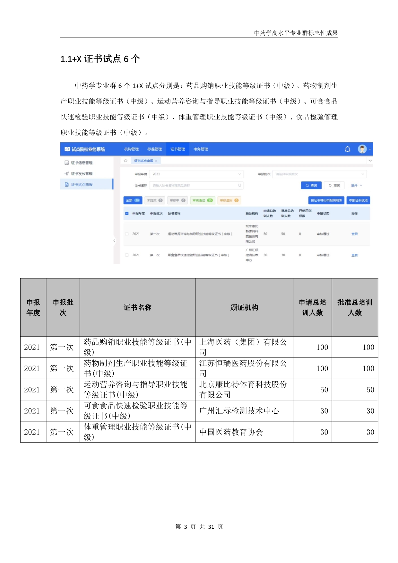
Task: Open the 申报年度 dropdown showing 2021
Action: click(196, 174)
